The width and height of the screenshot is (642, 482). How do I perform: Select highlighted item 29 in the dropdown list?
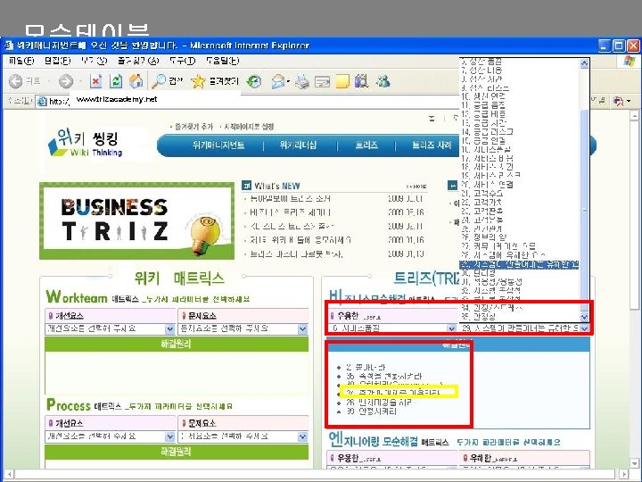pyautogui.click(x=520, y=264)
